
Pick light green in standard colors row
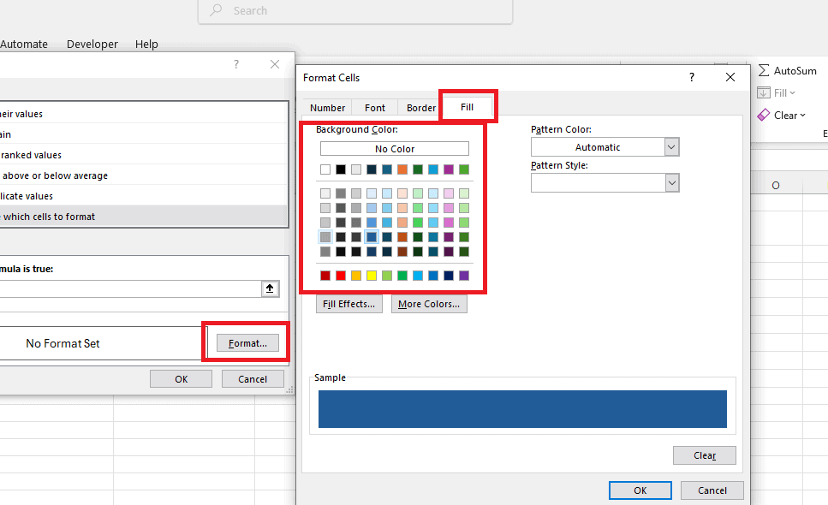click(x=387, y=276)
